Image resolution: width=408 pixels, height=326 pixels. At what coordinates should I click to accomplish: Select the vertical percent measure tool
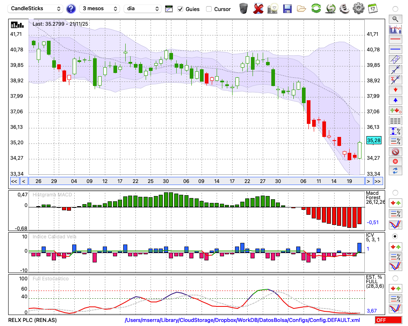[x=395, y=131]
